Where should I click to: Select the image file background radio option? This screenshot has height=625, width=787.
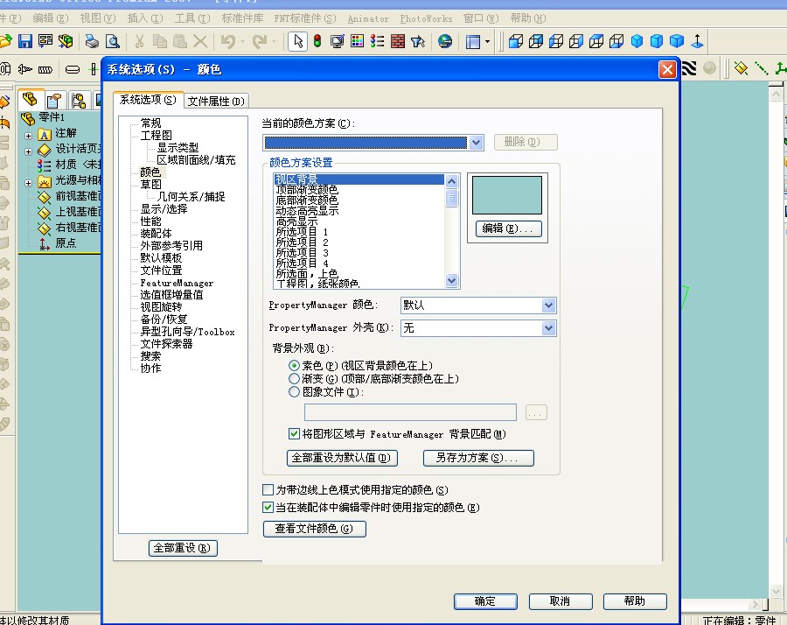(294, 392)
